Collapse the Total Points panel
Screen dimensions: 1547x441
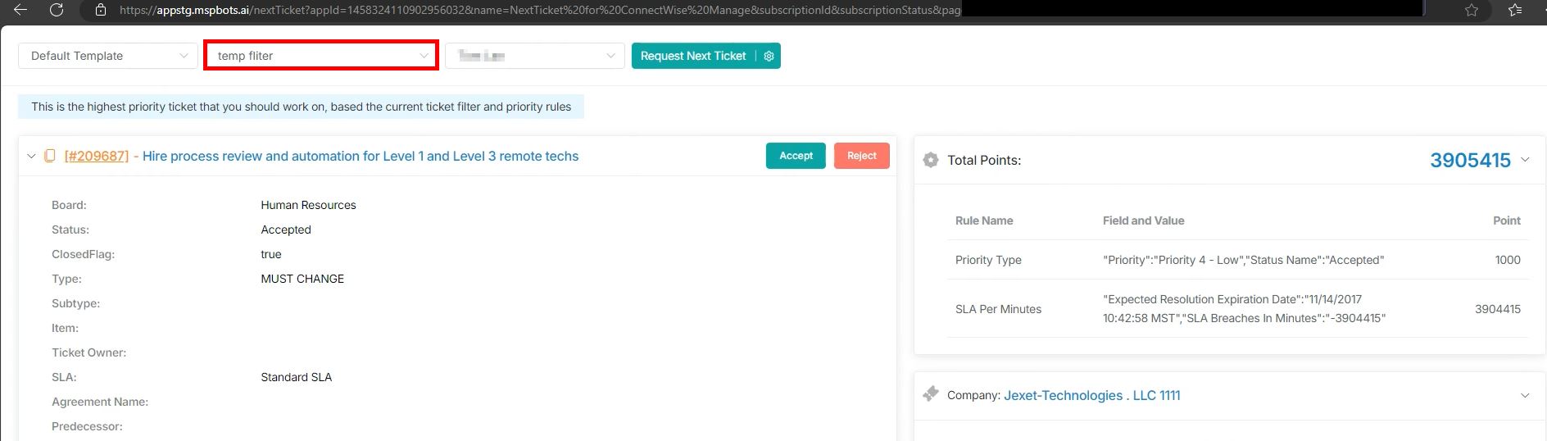(1525, 160)
